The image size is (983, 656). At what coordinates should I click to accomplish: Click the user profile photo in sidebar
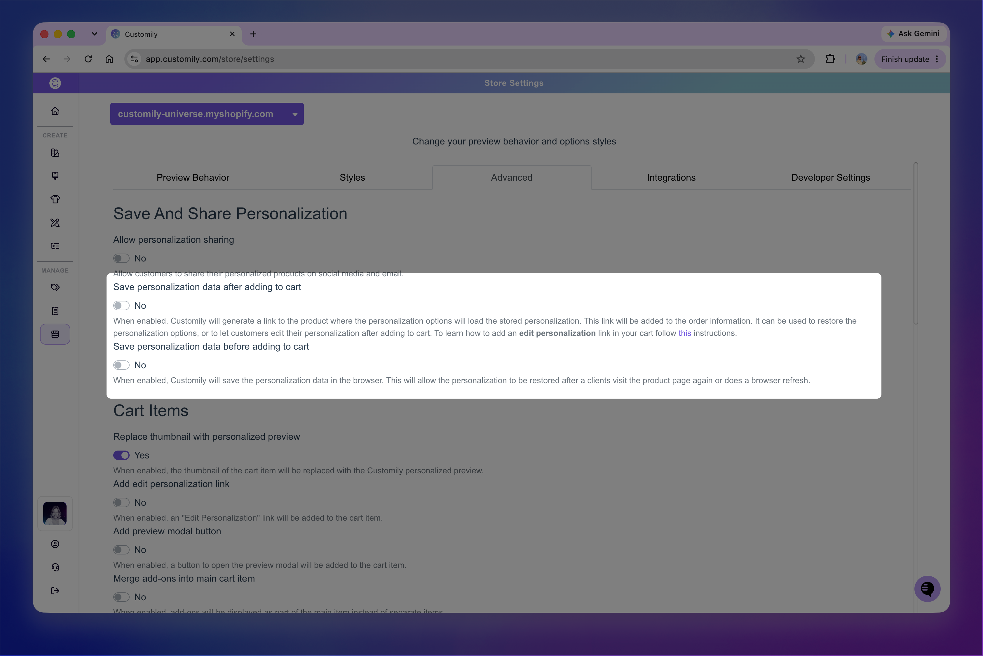55,513
